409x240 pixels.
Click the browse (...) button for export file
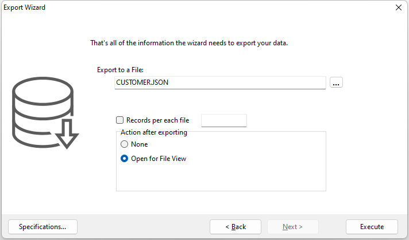(x=336, y=82)
